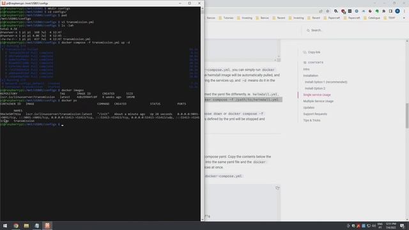409x230 pixels.
Task: Open File Explorer from the taskbar
Action: coord(26,226)
